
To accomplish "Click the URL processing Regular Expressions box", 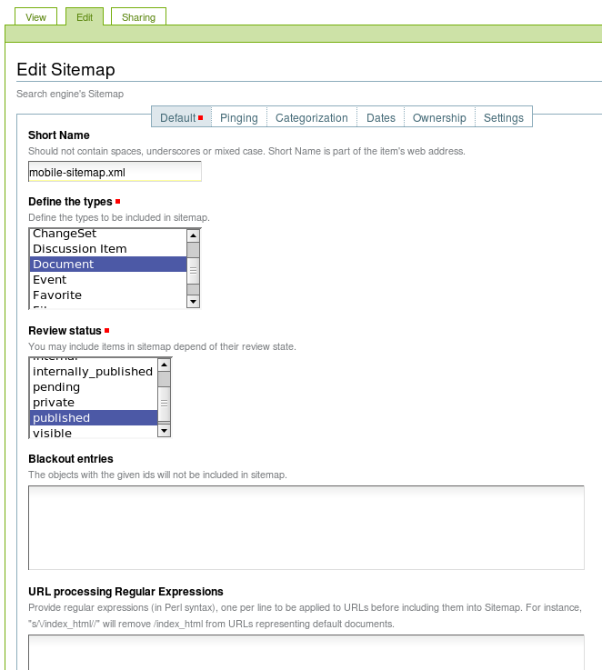I will (x=306, y=652).
